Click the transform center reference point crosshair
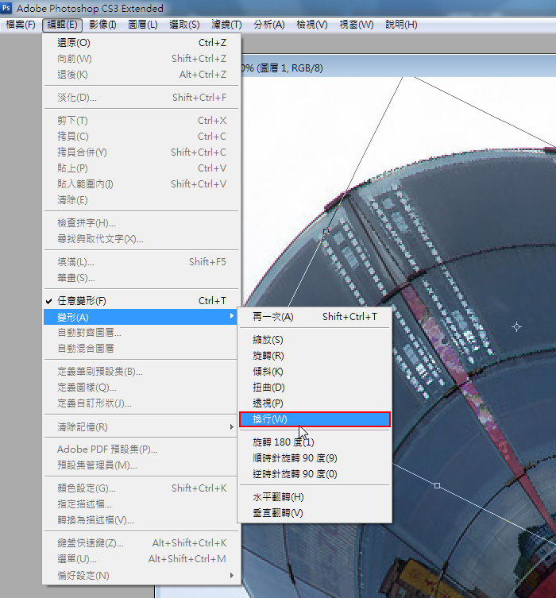Screen dimensions: 556x598 tap(517, 326)
